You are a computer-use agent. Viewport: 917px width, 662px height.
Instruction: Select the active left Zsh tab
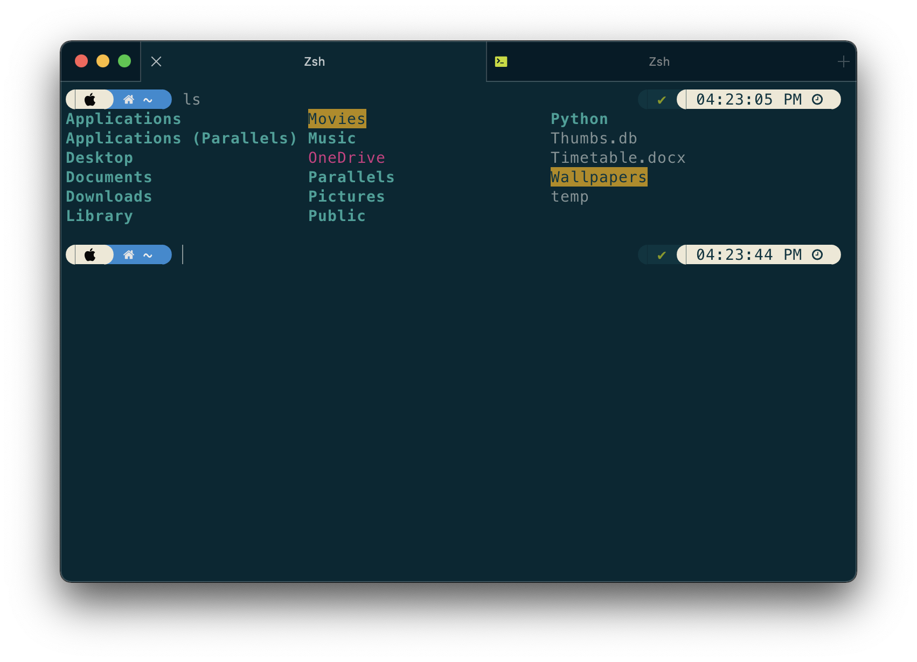tap(315, 61)
